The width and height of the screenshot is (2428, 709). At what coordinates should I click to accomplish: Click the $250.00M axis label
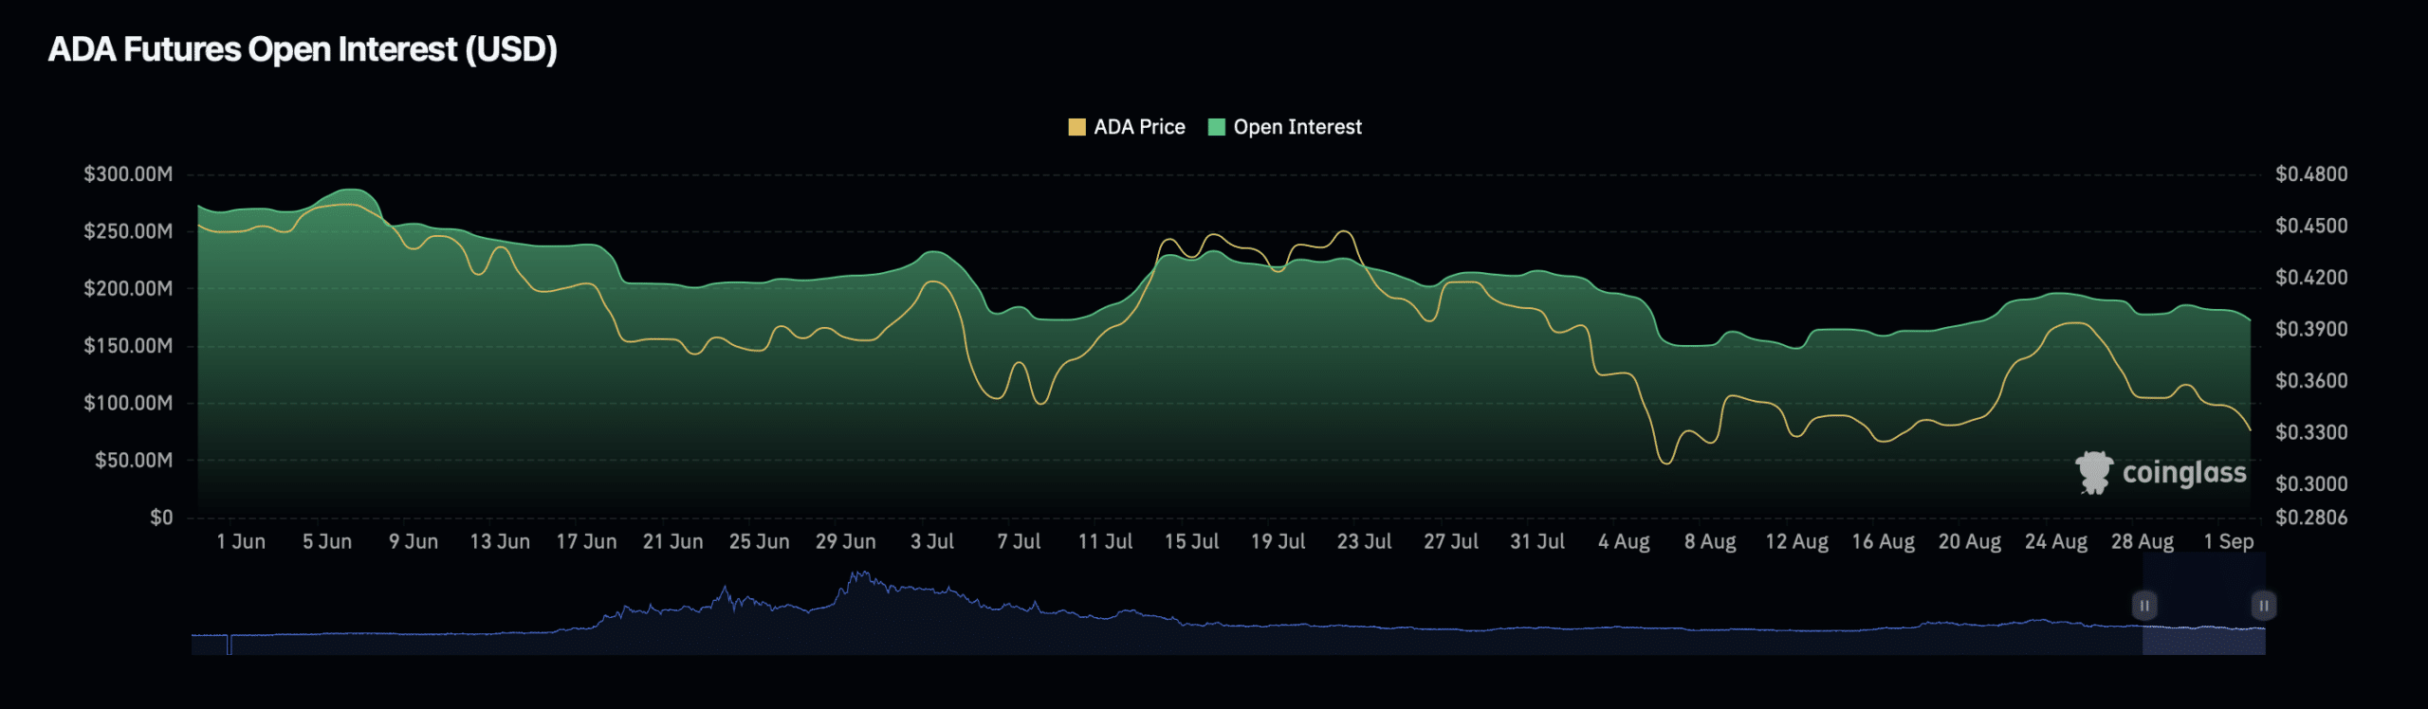[128, 231]
